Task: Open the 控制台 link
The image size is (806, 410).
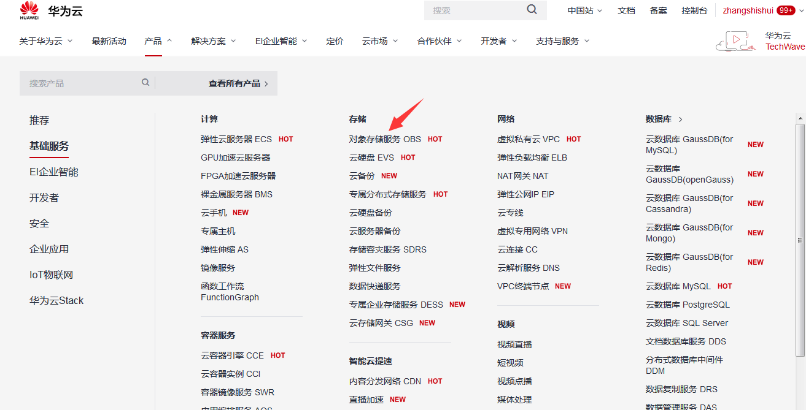Action: point(694,10)
